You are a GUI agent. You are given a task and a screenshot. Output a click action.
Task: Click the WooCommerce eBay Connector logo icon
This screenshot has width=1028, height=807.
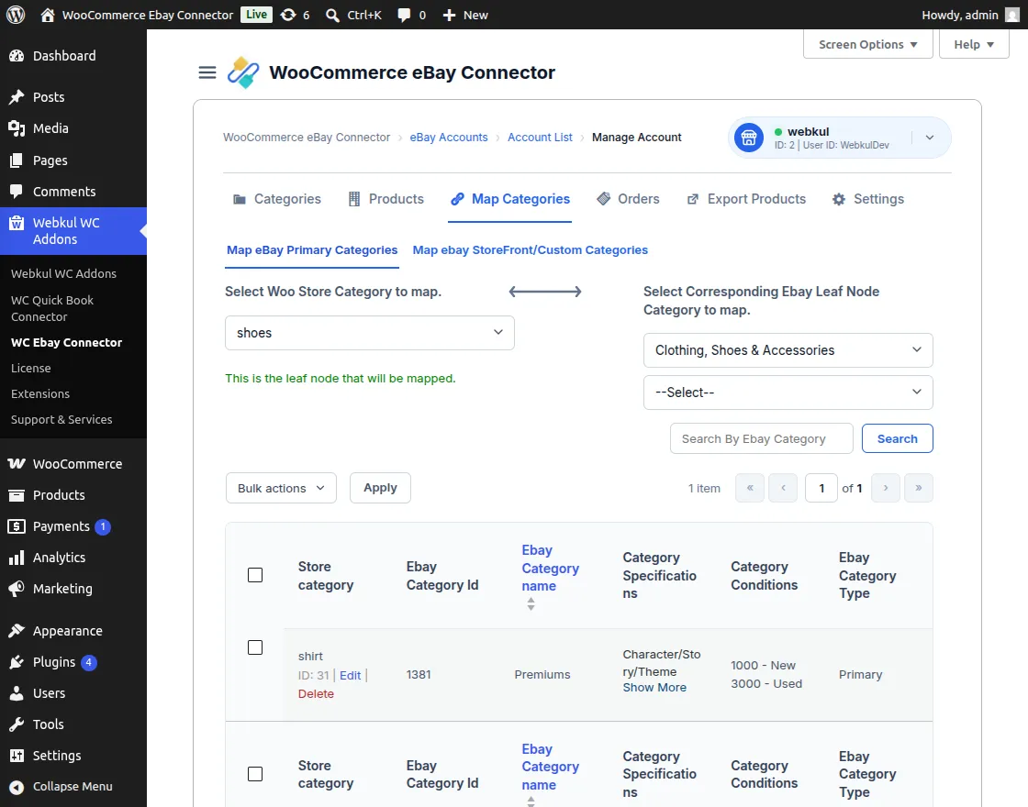[243, 72]
